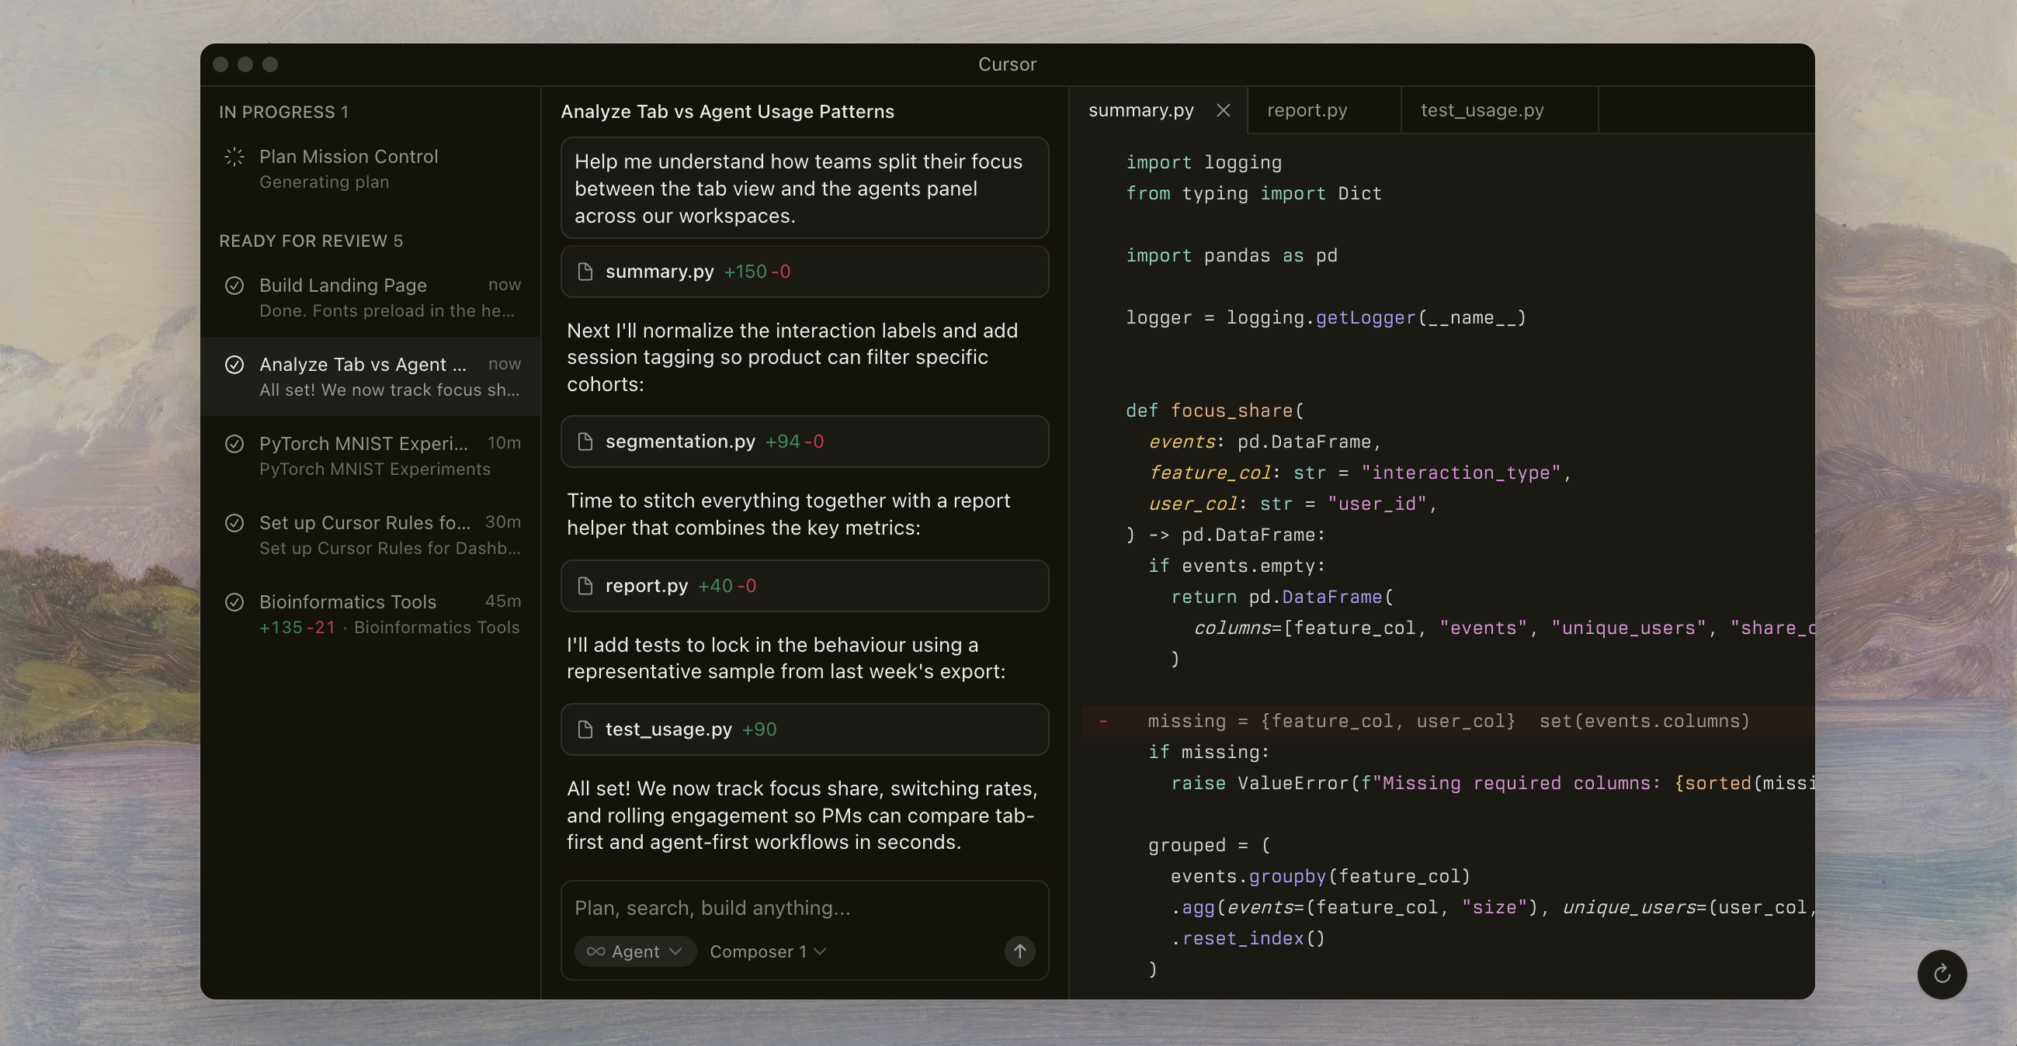Open the Agent mode dropdown
This screenshot has height=1046, width=2017.
[635, 951]
